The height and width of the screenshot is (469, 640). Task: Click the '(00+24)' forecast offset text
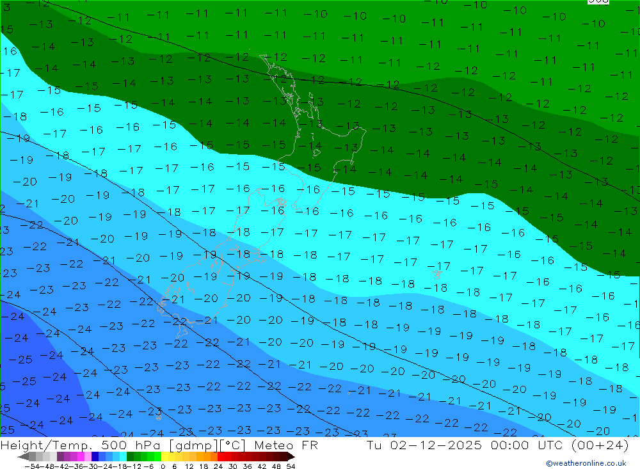pos(600,445)
